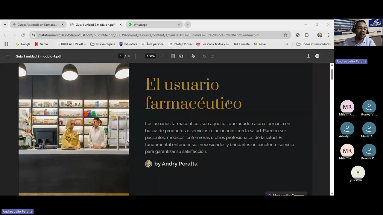Open the PDF viewer more actions menu
Image resolution: width=383 pixels, height=215 pixels.
(x=326, y=56)
